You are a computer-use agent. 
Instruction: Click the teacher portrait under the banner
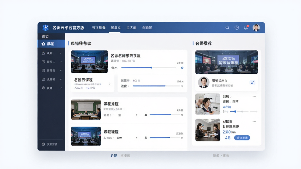click(203, 82)
